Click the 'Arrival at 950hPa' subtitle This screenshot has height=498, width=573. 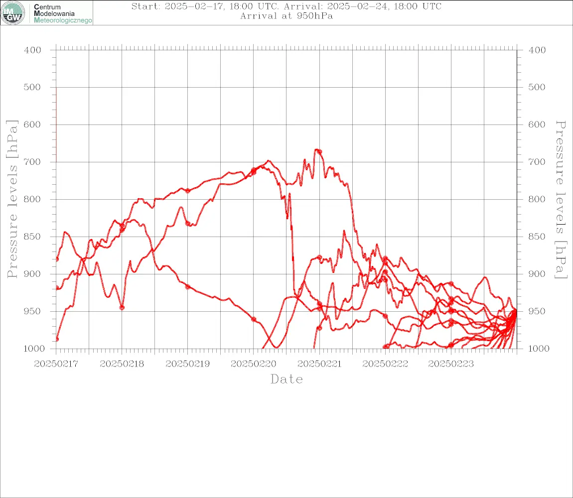(286, 16)
